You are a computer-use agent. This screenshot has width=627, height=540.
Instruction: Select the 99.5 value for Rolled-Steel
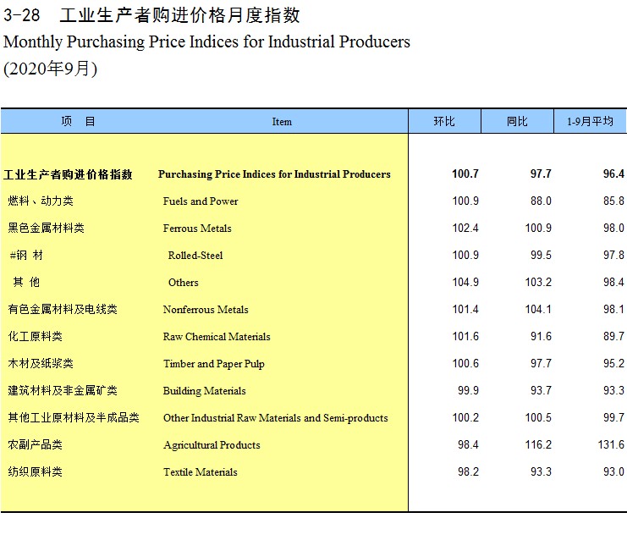point(541,256)
